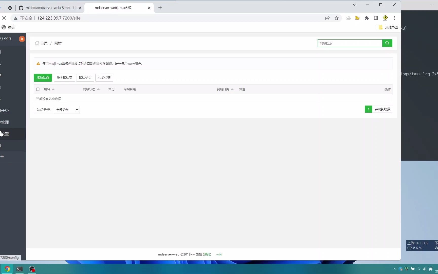Open the 任务 sidebar menu item
The width and height of the screenshot is (438, 274).
pyautogui.click(x=13, y=111)
